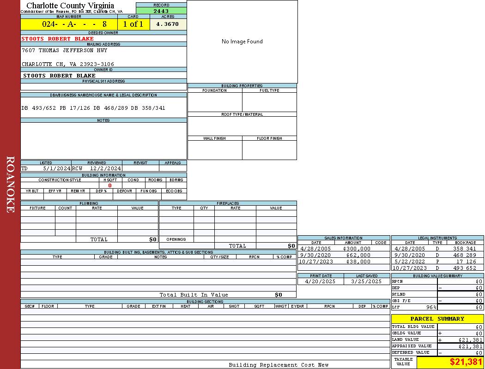The image size is (485, 369).
Task: Click the vertical ROANOKE sidebar banner
Action: point(10,184)
